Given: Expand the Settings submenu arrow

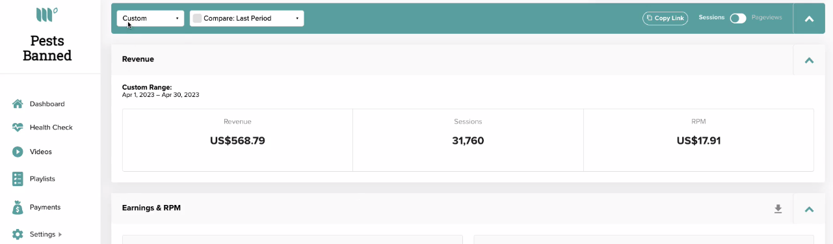Looking at the screenshot, I should 60,234.
